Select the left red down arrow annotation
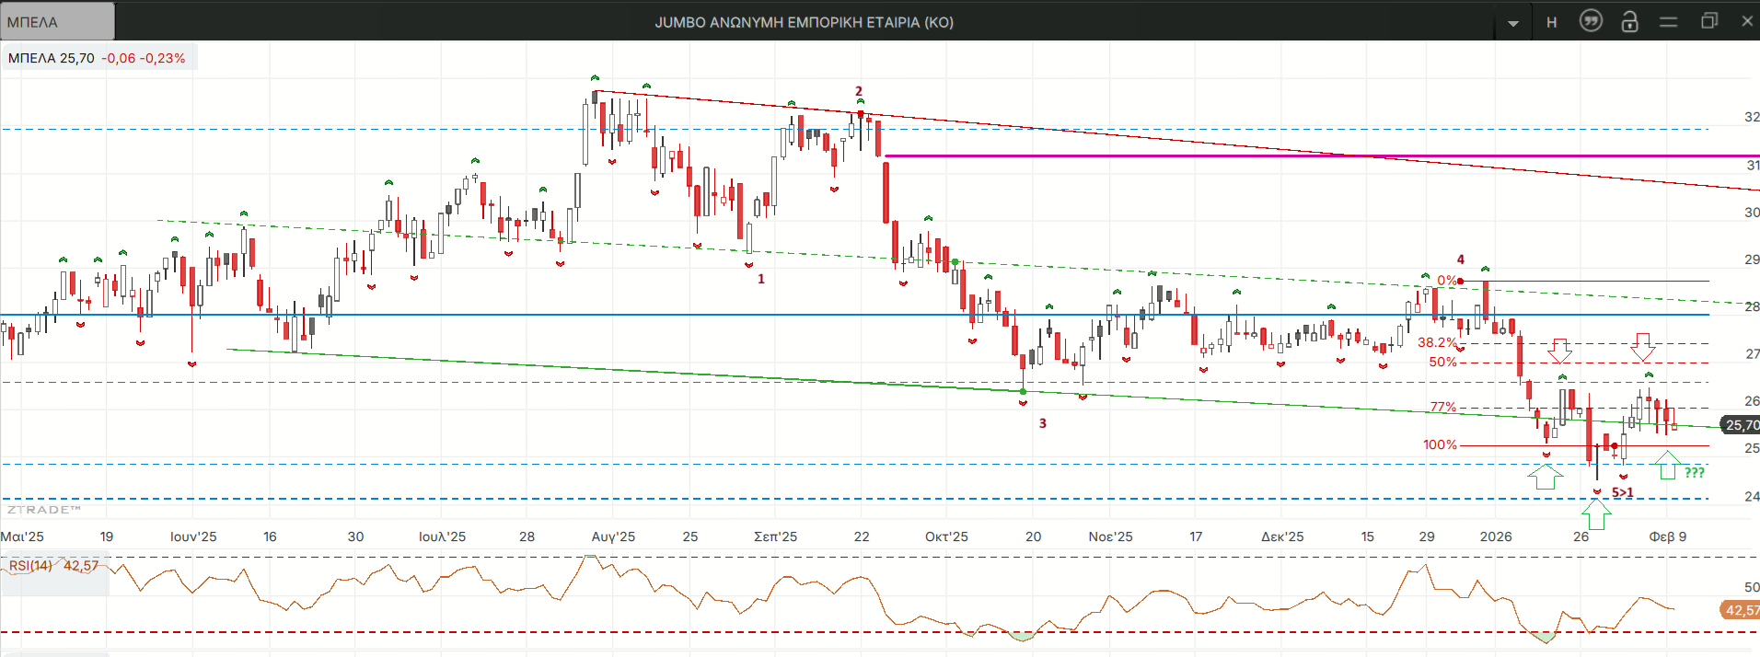This screenshot has width=1760, height=657. (1559, 351)
